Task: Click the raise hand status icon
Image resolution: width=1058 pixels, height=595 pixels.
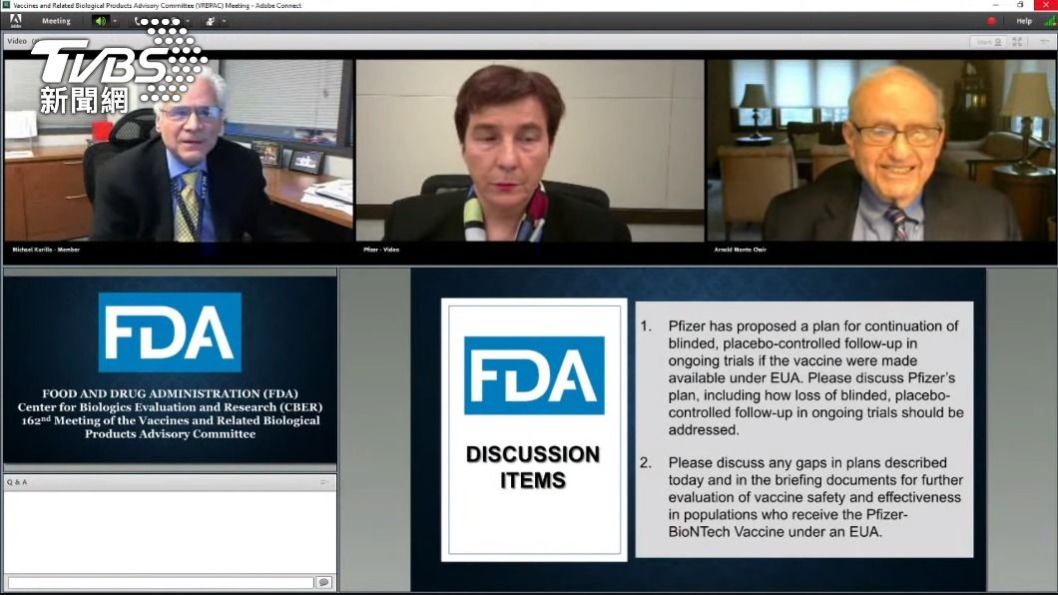Action: [x=211, y=21]
